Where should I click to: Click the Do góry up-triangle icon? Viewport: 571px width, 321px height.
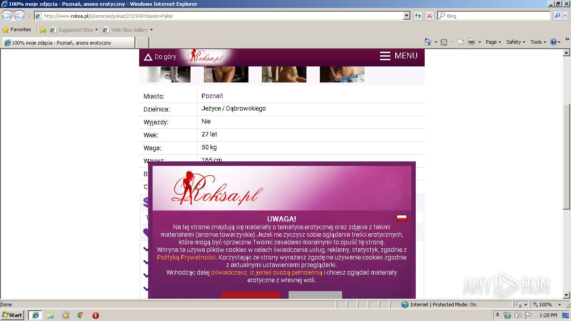pos(148,57)
